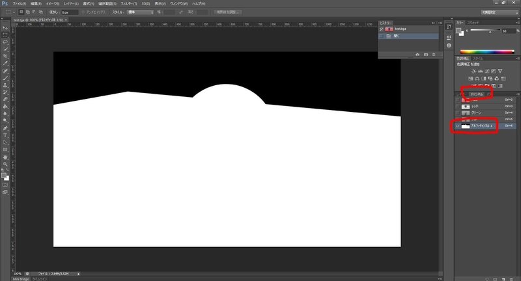
Task: Click New selection mode icon in options bar
Action: pyautogui.click(x=21, y=12)
